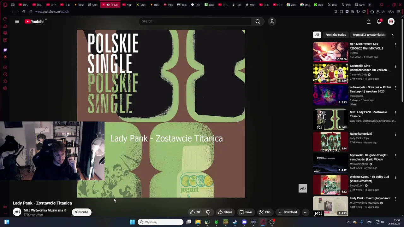Select the From MTJ Wytwórnia Muzyczna chip
The image size is (404, 227).
[x=369, y=35]
